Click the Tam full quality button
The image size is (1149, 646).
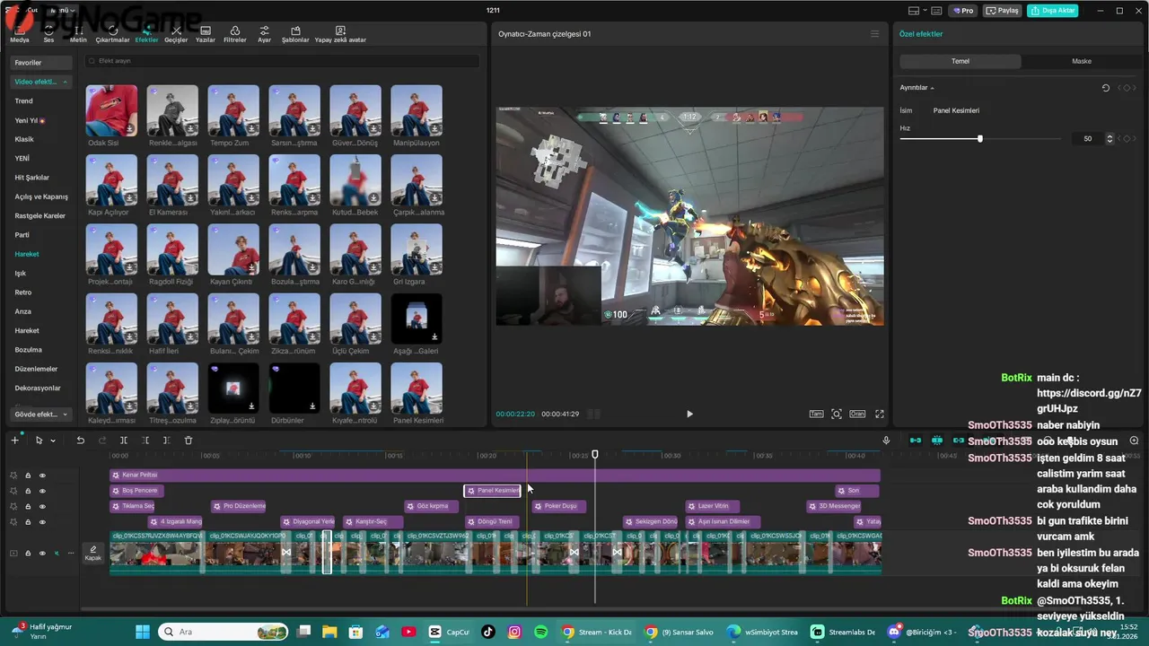tap(816, 414)
